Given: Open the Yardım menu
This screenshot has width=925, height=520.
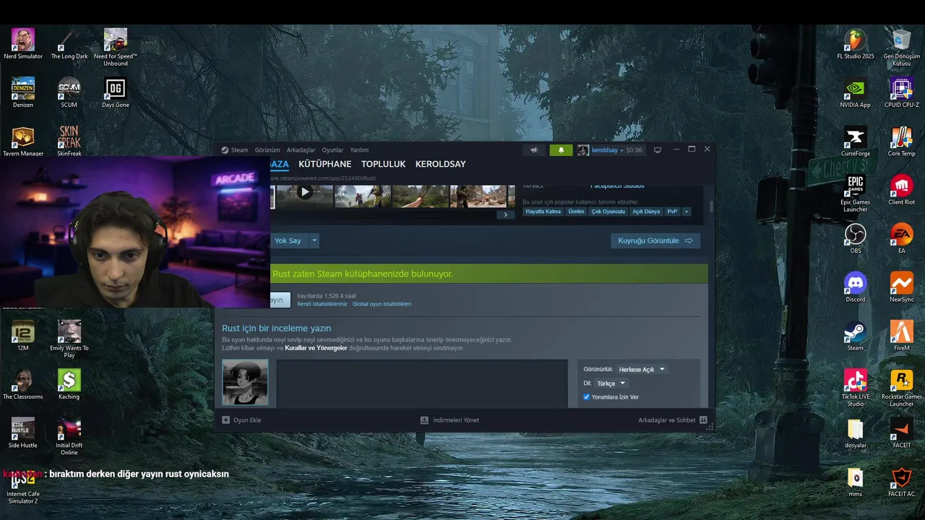Looking at the screenshot, I should click(359, 150).
